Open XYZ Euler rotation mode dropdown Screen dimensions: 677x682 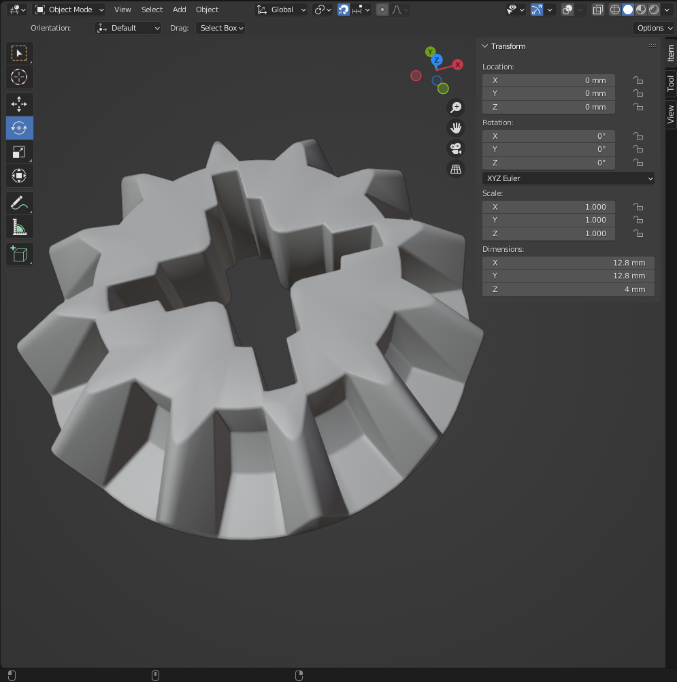click(568, 178)
